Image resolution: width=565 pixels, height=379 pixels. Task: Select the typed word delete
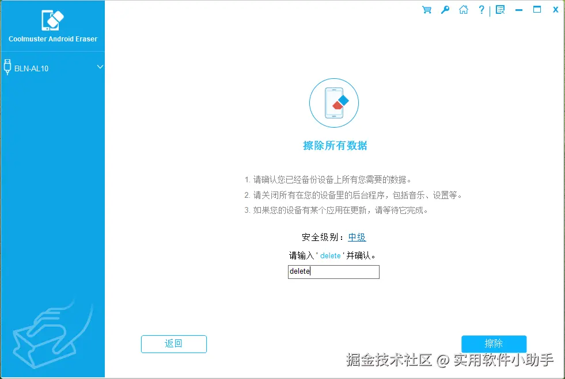click(x=298, y=271)
